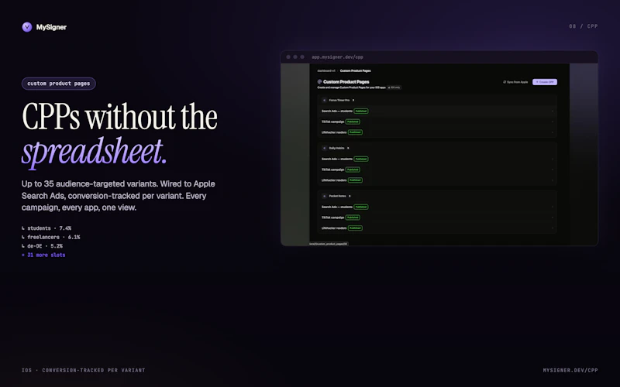Open 'Search Ads — students' under Pocket Notes
The height and width of the screenshot is (387, 620).
point(437,207)
